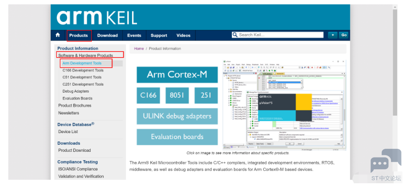405x185 pixels.
Task: Open the Products menu
Action: [79, 35]
